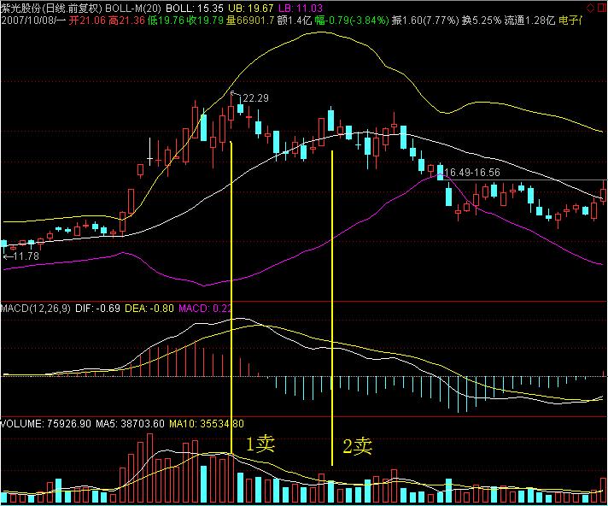The image size is (608, 506).
Task: Click the 22.29 high price marker
Action: (x=255, y=98)
